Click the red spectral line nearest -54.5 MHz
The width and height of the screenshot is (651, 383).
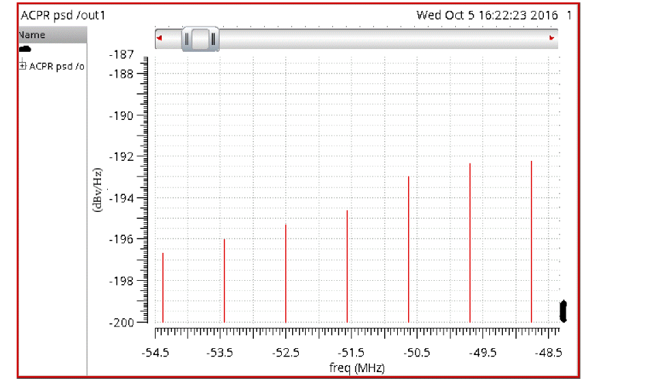pyautogui.click(x=162, y=288)
